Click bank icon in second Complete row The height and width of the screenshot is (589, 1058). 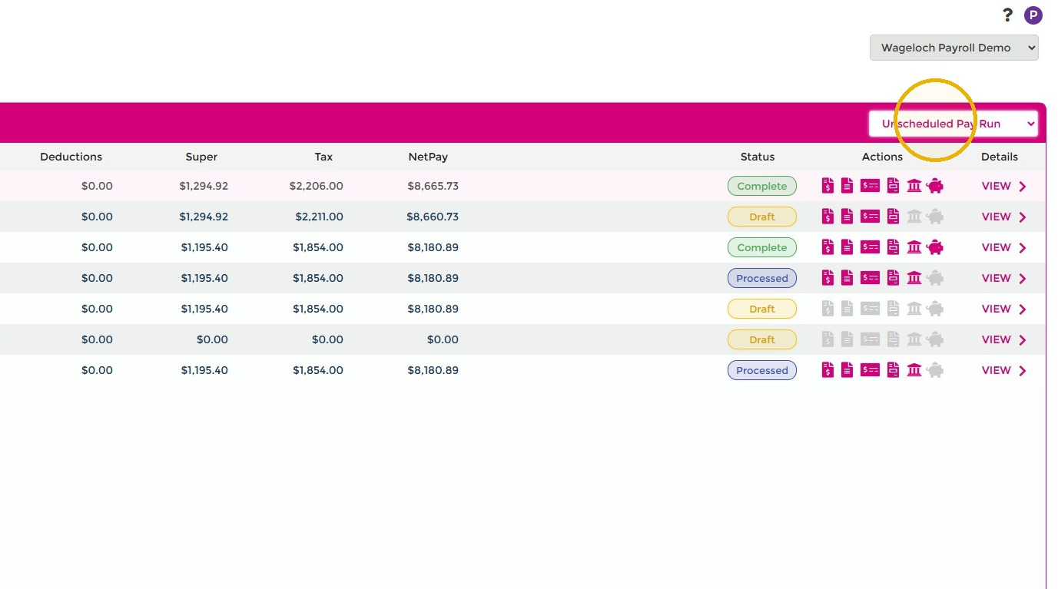(914, 247)
